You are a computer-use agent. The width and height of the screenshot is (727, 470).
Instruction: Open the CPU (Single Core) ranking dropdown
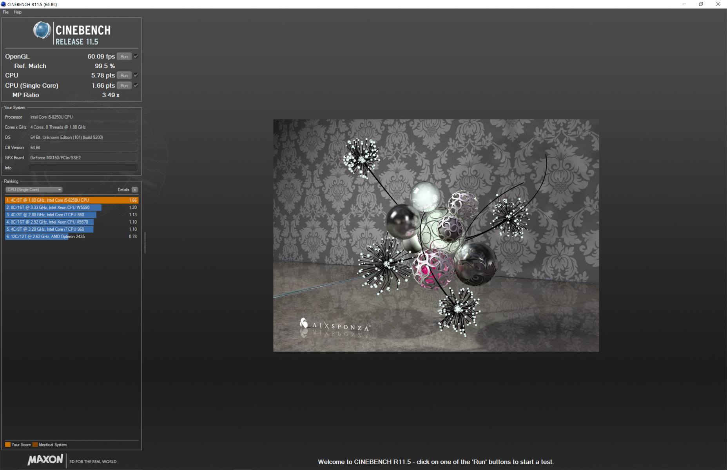[34, 190]
